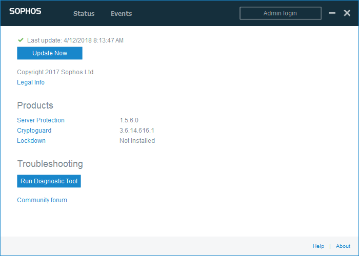The image size is (359, 256).
Task: Select version text 3.6.14.616.1
Action: pyautogui.click(x=137, y=131)
